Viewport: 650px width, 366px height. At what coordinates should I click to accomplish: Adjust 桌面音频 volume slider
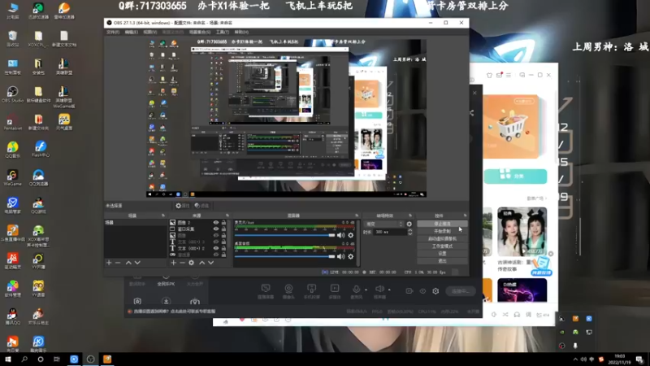click(285, 256)
